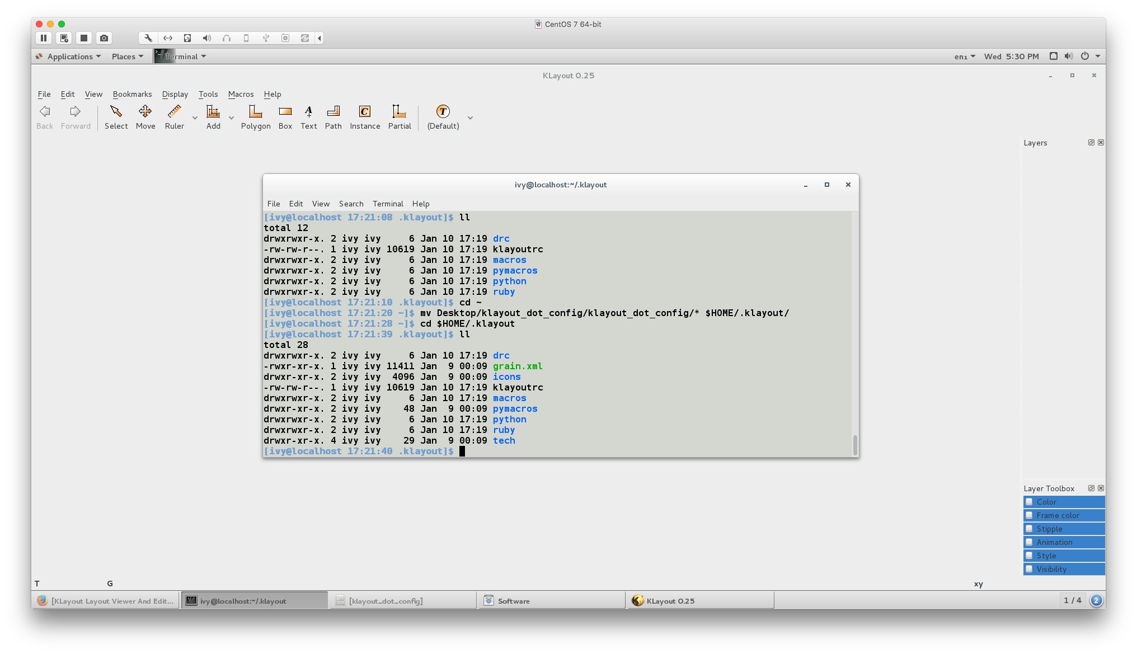Pick the Ruler tool

tap(174, 117)
